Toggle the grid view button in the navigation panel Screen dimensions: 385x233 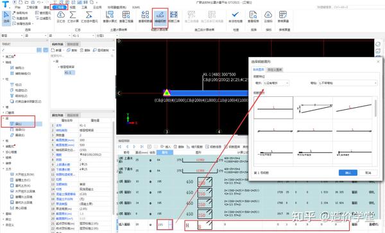tap(46, 50)
